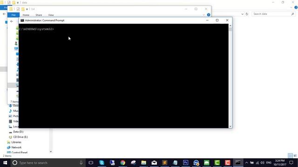Open quick access toolbar dropdown in 3.4 window
Image resolution: width=298 pixels, height=167 pixels.
(27, 9)
